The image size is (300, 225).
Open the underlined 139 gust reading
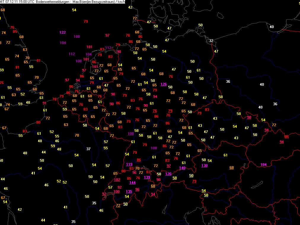tap(147, 177)
